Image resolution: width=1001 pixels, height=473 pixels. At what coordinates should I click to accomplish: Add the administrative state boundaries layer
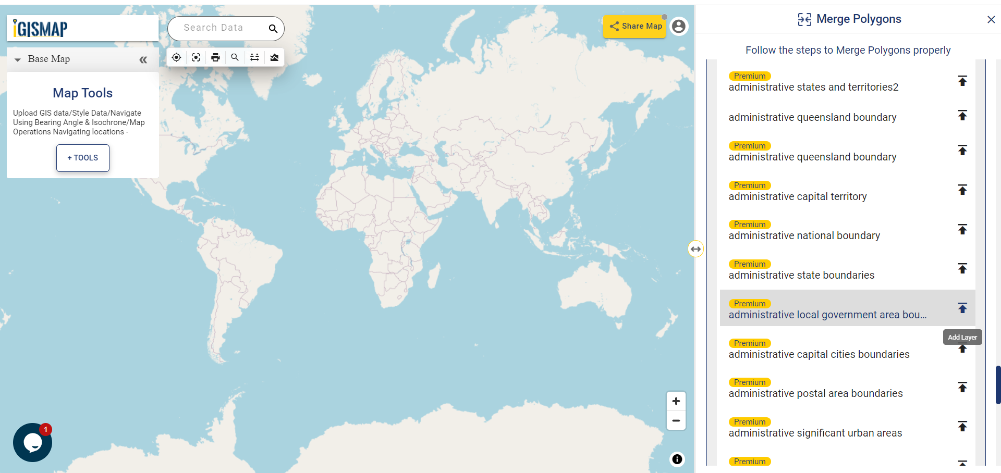962,268
